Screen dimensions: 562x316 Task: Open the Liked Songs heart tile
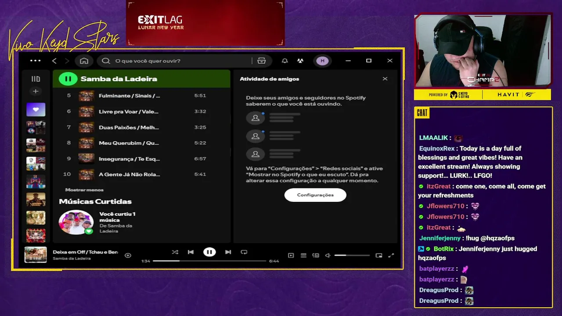tap(36, 109)
